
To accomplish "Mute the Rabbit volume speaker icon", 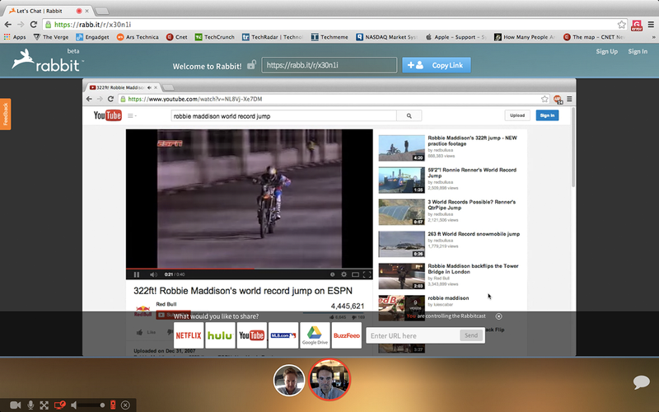I will [x=74, y=405].
